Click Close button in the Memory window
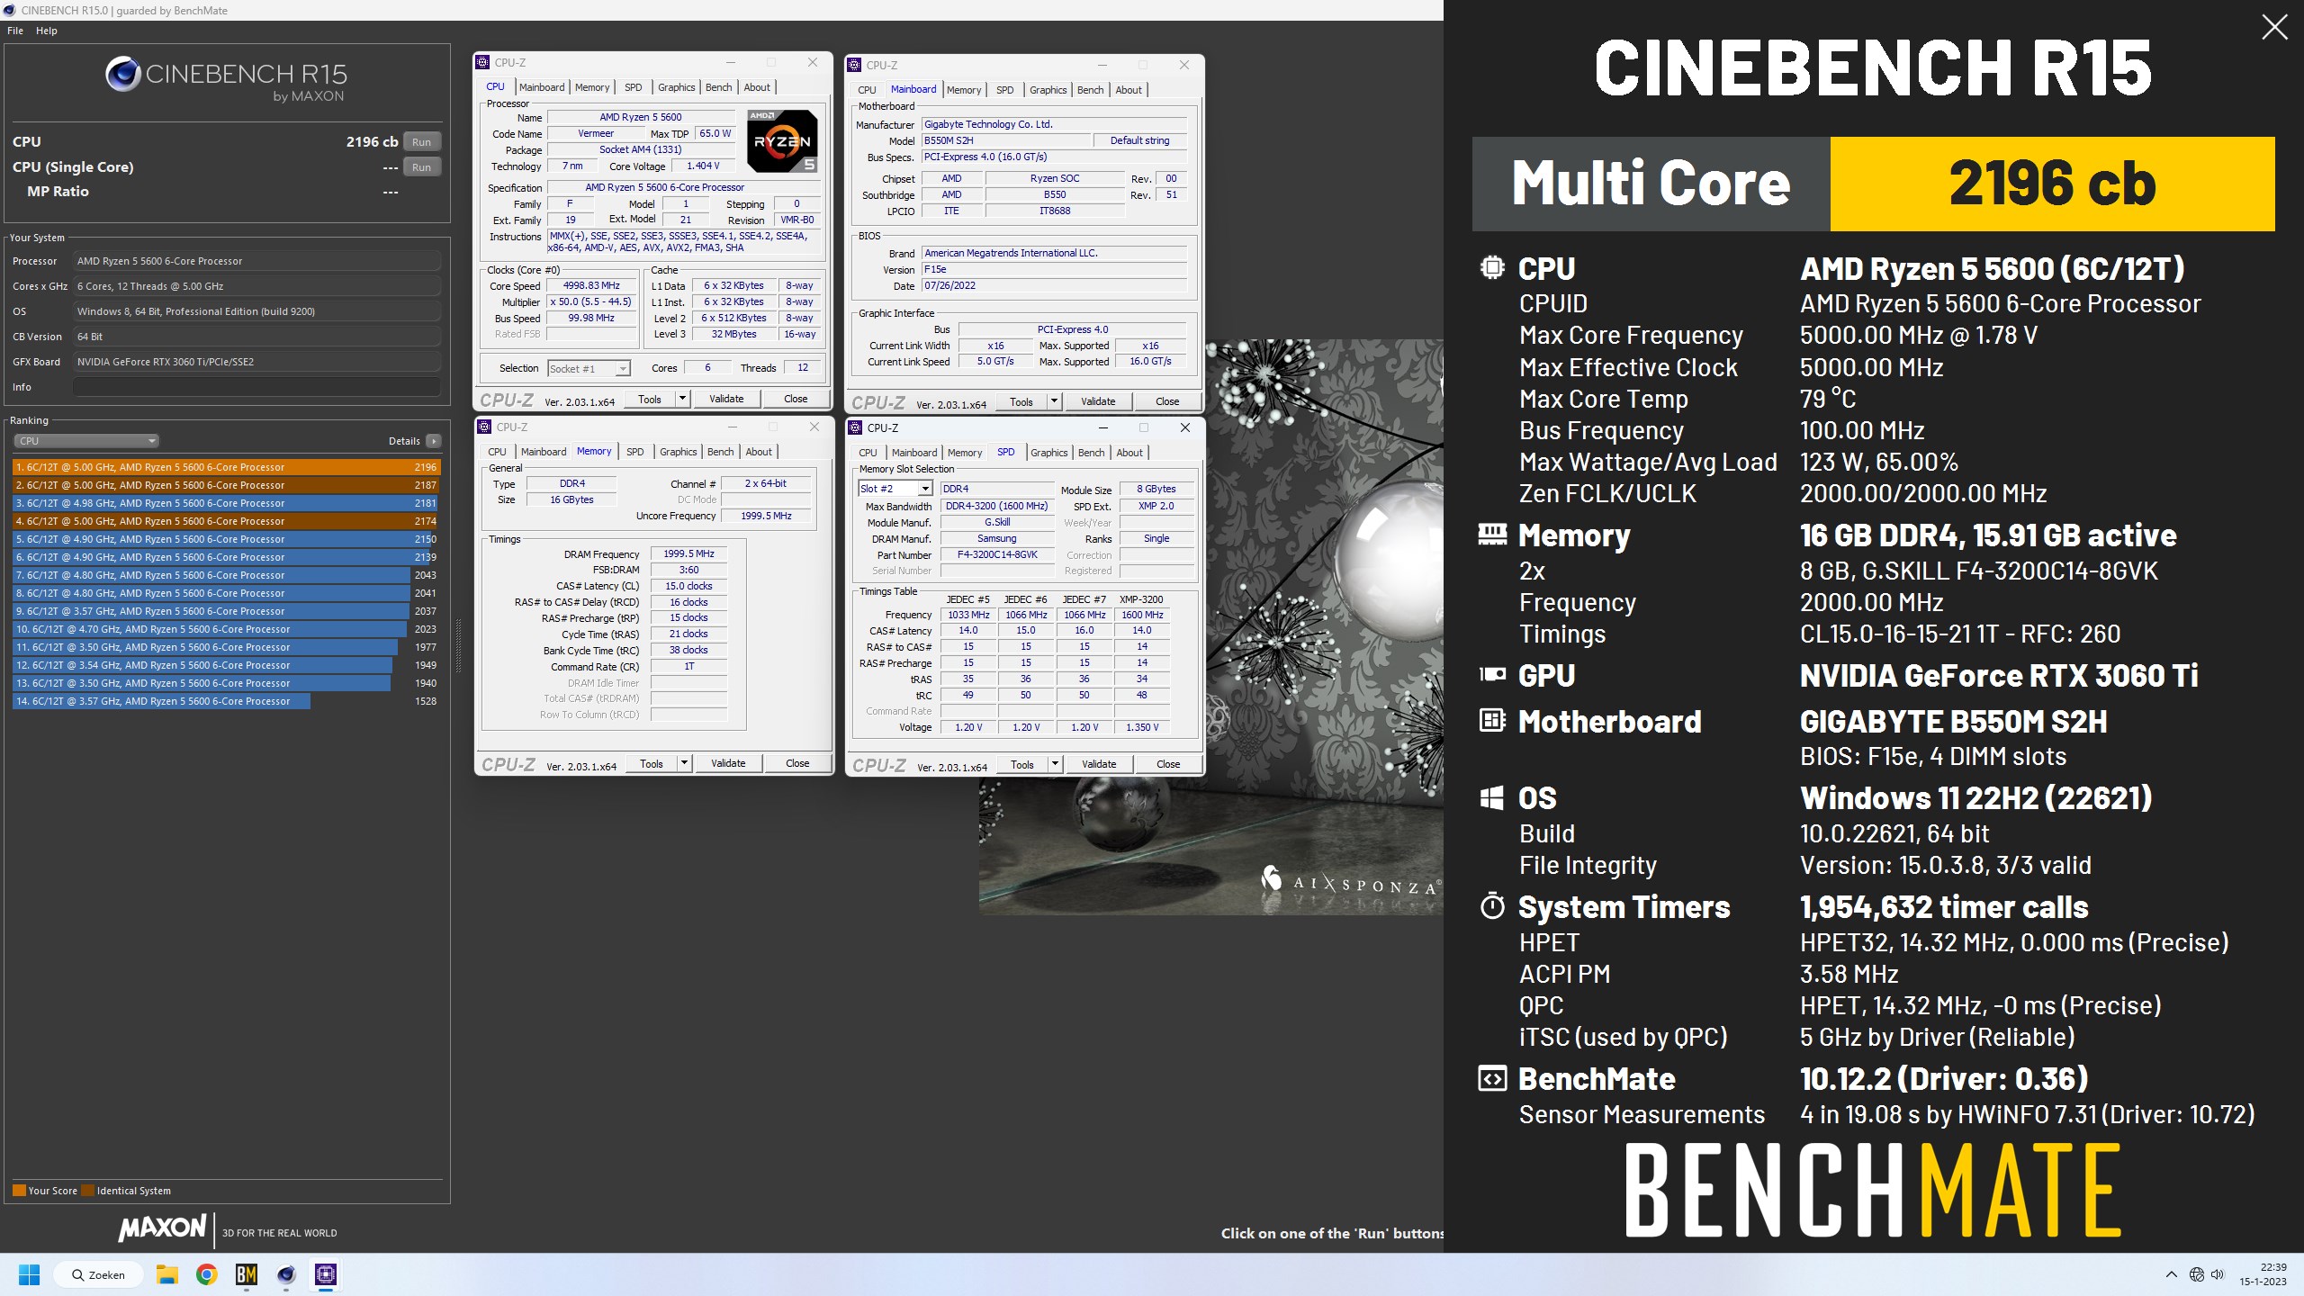The image size is (2304, 1296). (x=797, y=763)
